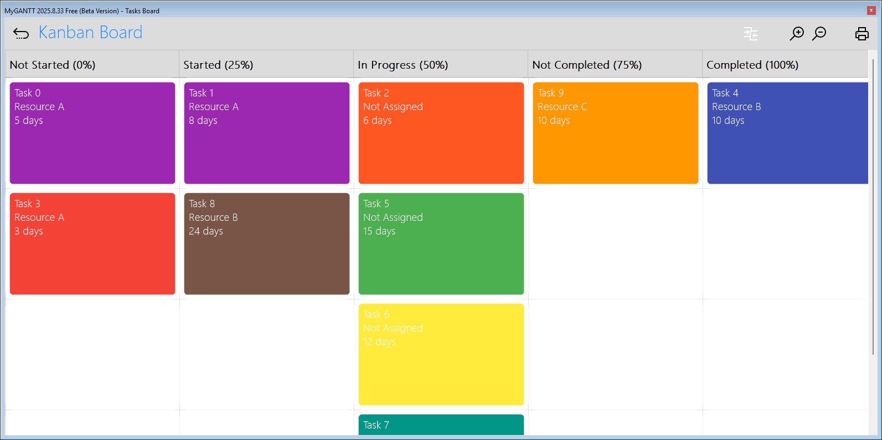
Task: Print the Kanban board
Action: 862,34
